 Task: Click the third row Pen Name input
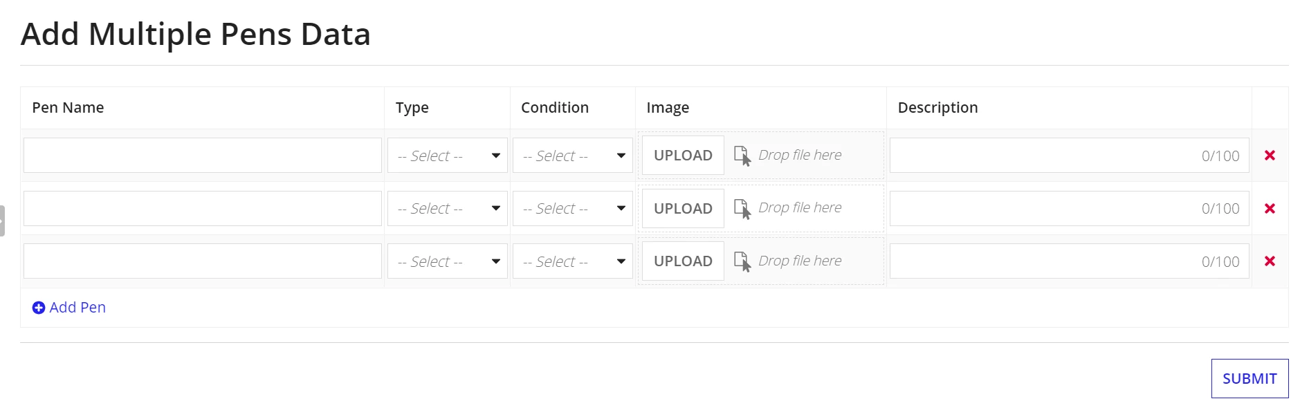tap(203, 261)
